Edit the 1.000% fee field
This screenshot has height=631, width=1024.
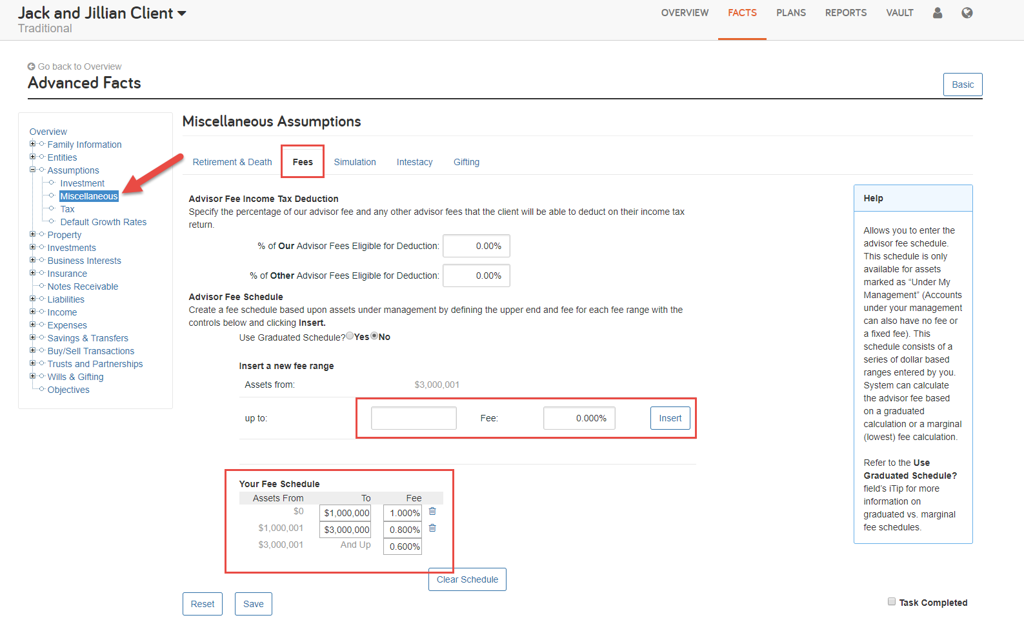pyautogui.click(x=403, y=513)
